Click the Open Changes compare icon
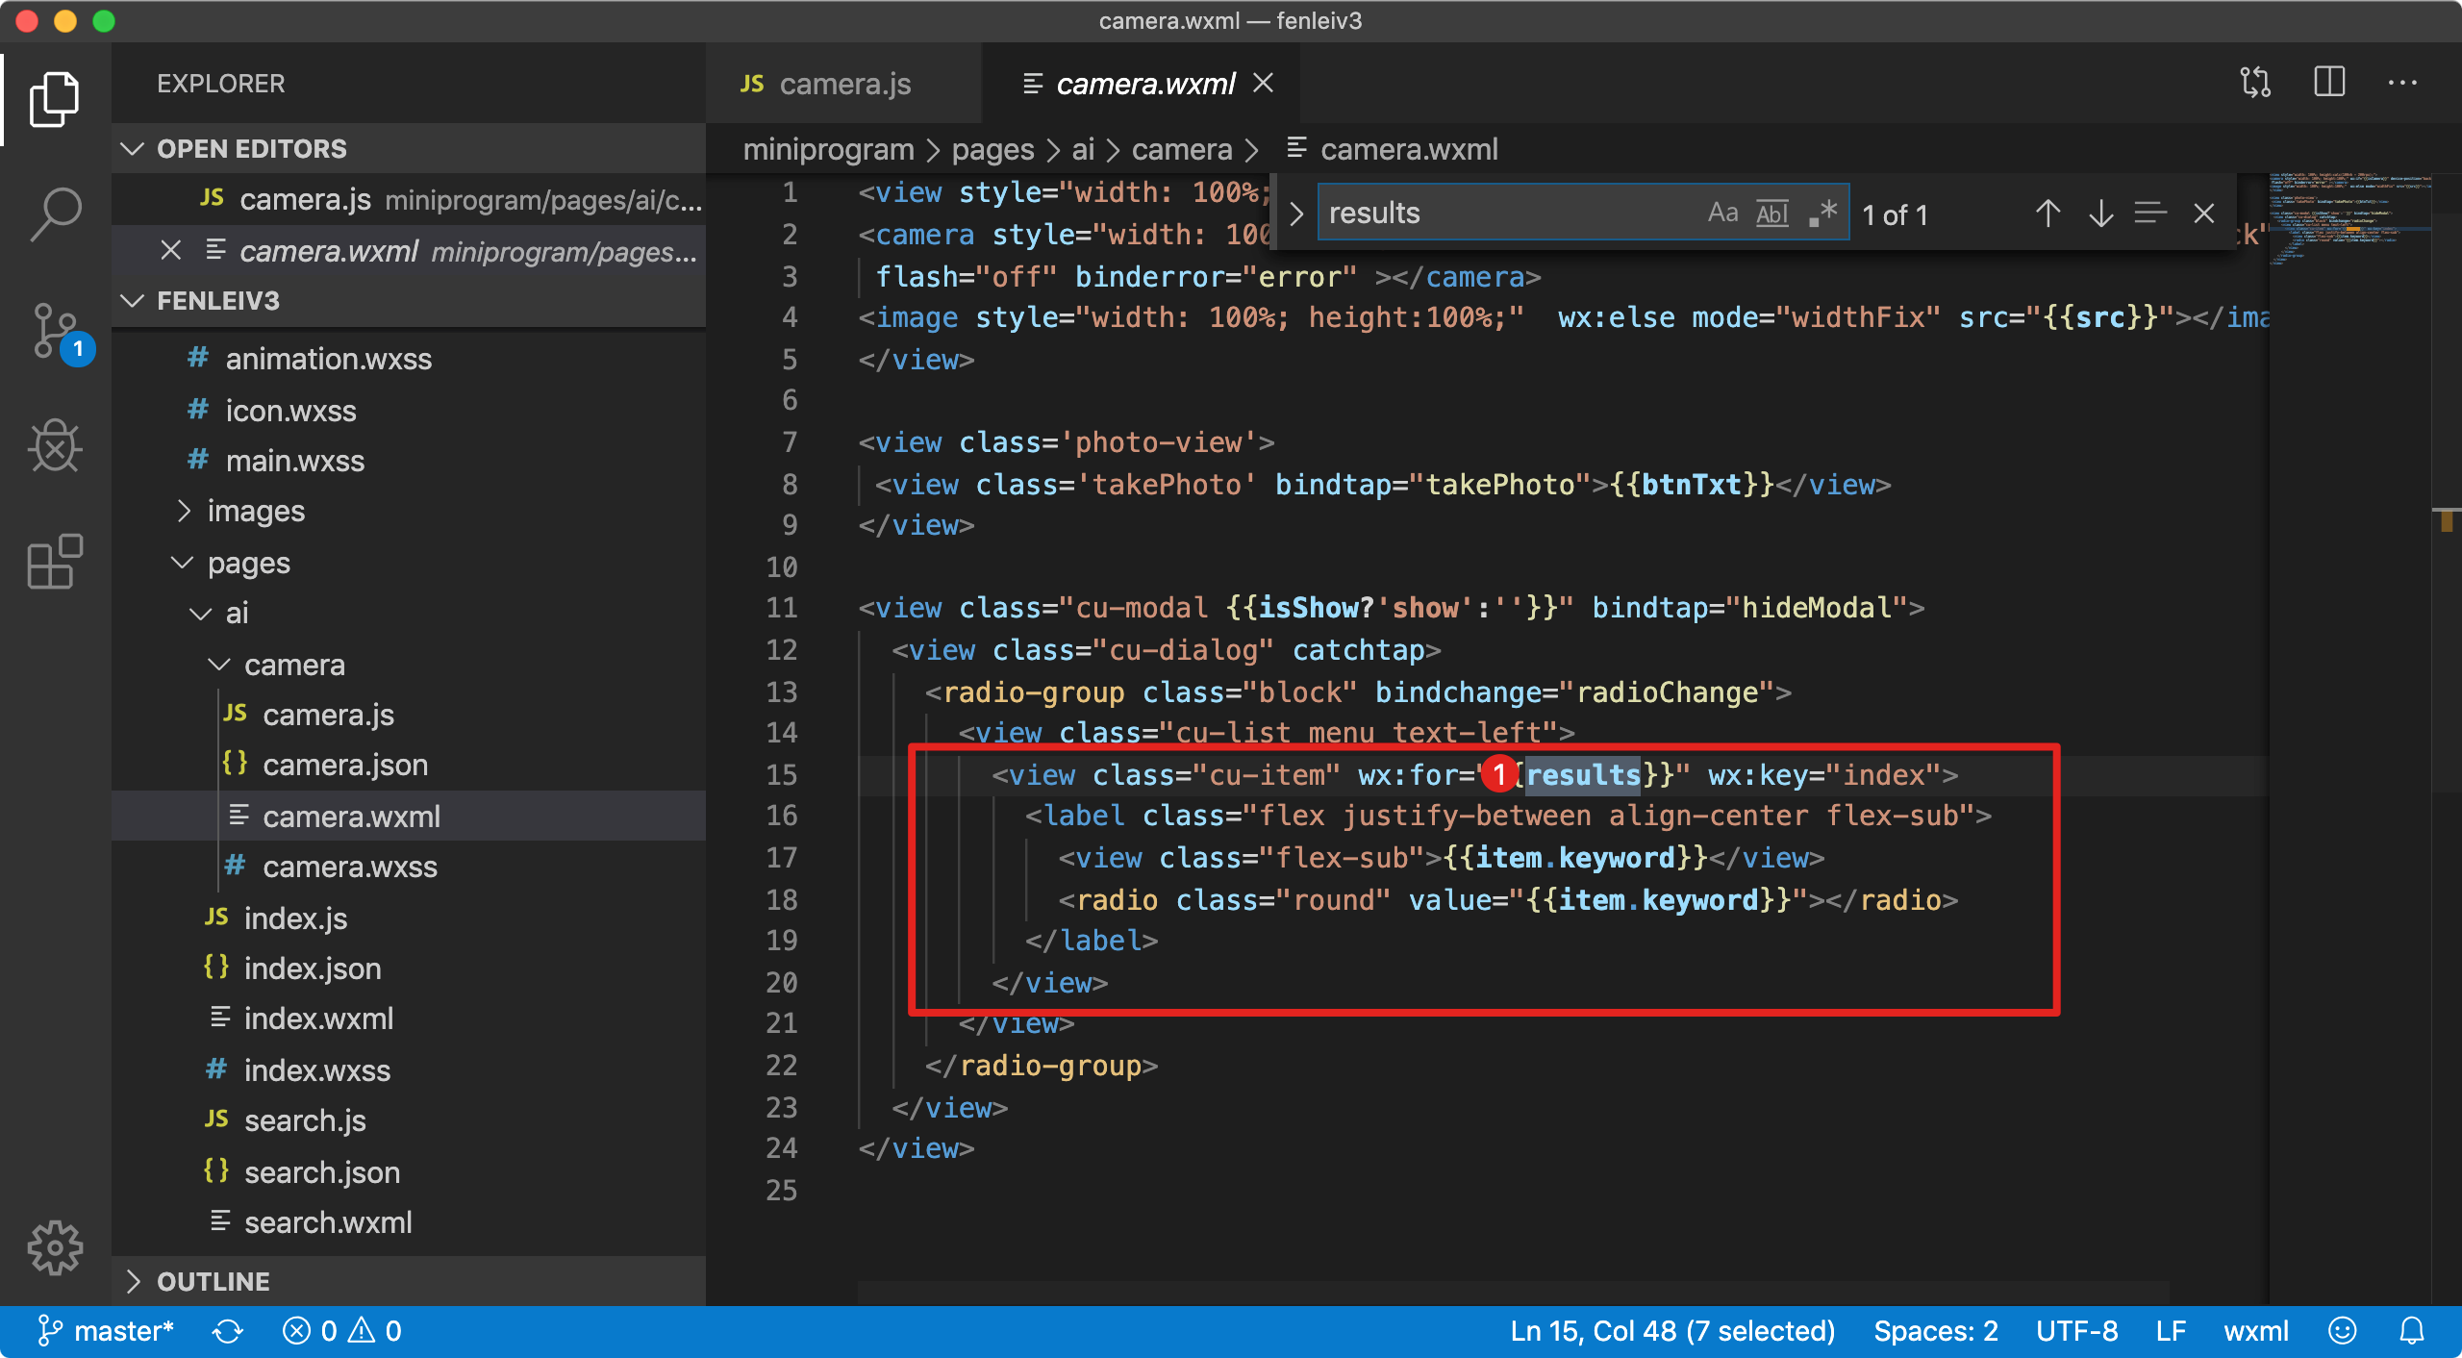 point(2255,83)
